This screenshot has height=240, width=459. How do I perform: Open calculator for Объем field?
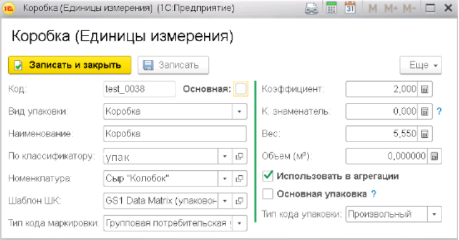(434, 156)
